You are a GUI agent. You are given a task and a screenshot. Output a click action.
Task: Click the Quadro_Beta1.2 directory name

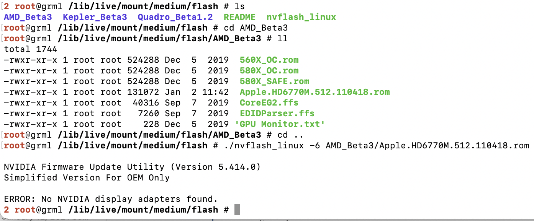click(x=175, y=17)
